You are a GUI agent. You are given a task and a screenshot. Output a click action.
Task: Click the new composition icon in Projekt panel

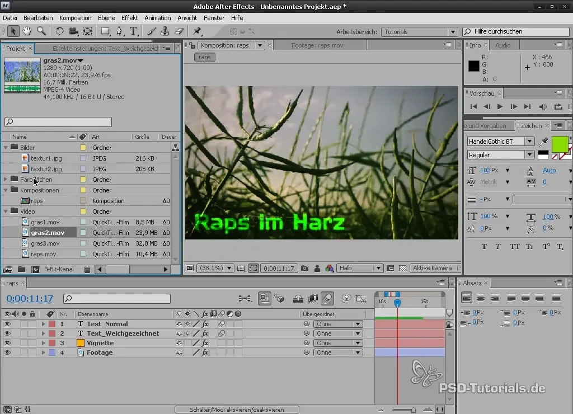click(35, 269)
